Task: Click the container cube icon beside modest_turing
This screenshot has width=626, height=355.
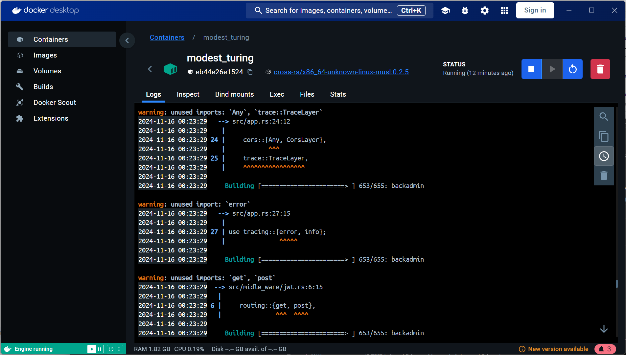Action: tap(170, 69)
